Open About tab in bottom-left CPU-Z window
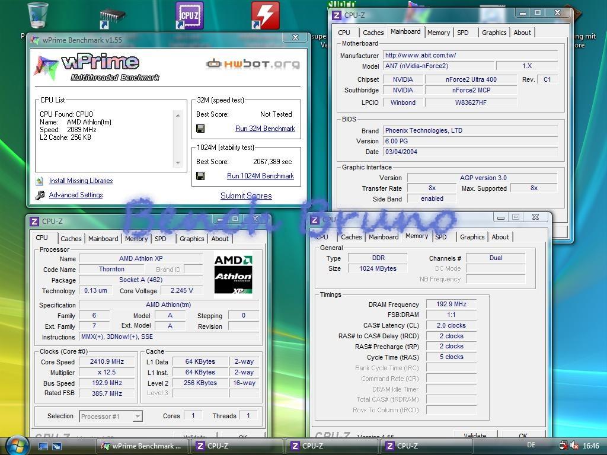This screenshot has height=455, width=607. pyautogui.click(x=220, y=239)
